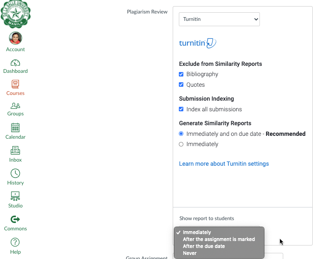Click the Dashboard text label

16,71
